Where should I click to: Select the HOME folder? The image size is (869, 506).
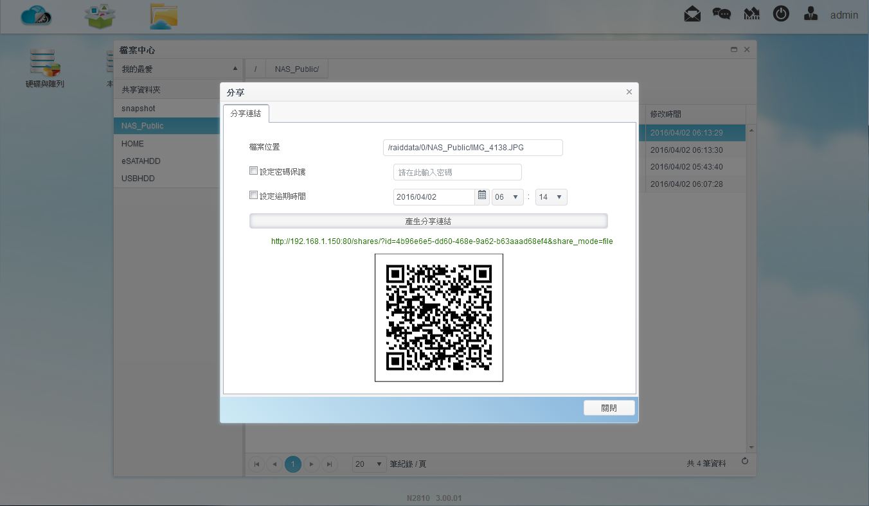(x=167, y=144)
